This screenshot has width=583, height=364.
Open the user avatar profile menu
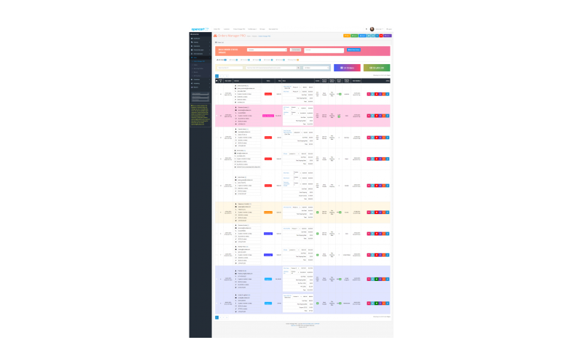click(x=376, y=29)
